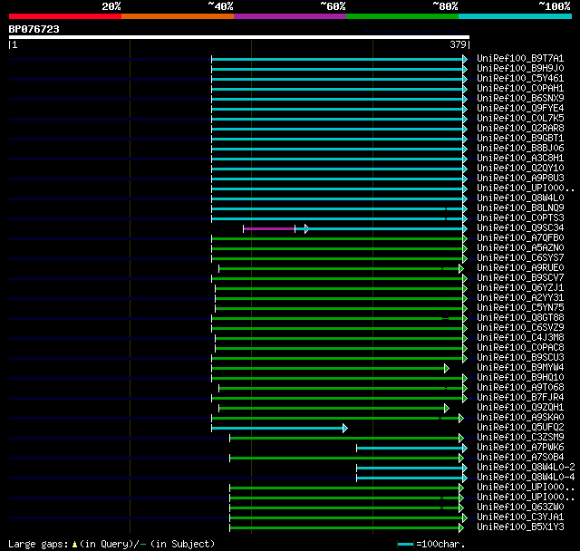Click the orange ~40% legend segment
580x551 pixels.
(178, 16)
